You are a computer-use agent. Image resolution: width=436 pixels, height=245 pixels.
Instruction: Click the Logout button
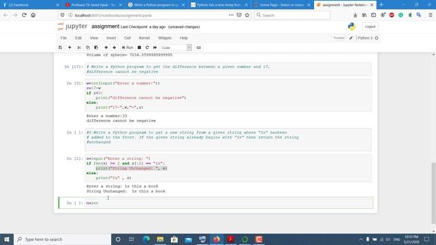(370, 27)
